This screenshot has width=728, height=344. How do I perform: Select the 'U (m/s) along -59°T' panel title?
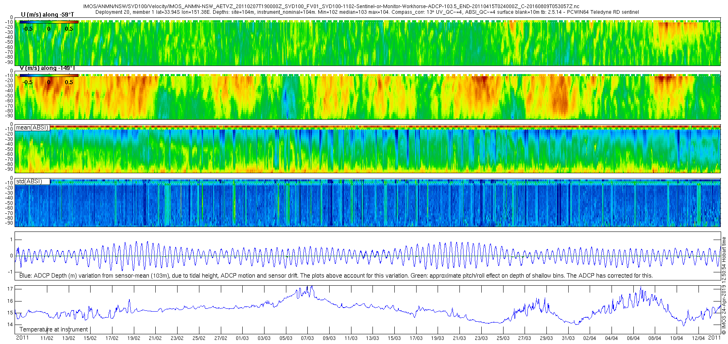click(x=47, y=15)
